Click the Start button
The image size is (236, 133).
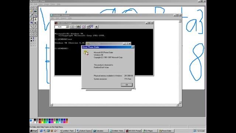[x=34, y=131]
